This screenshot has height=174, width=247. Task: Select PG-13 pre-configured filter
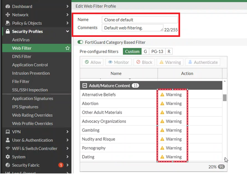click(157, 51)
